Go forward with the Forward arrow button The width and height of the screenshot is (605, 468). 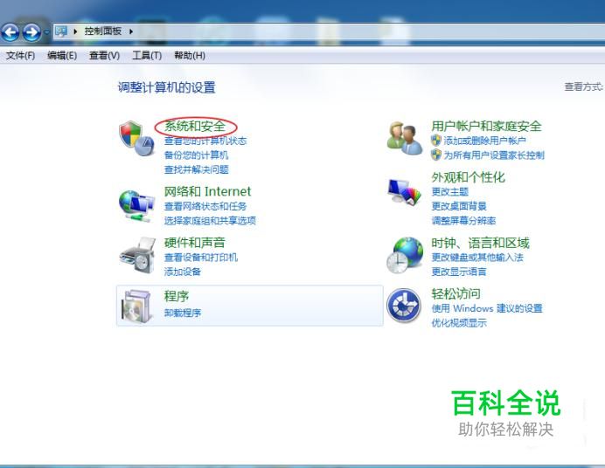tap(31, 32)
